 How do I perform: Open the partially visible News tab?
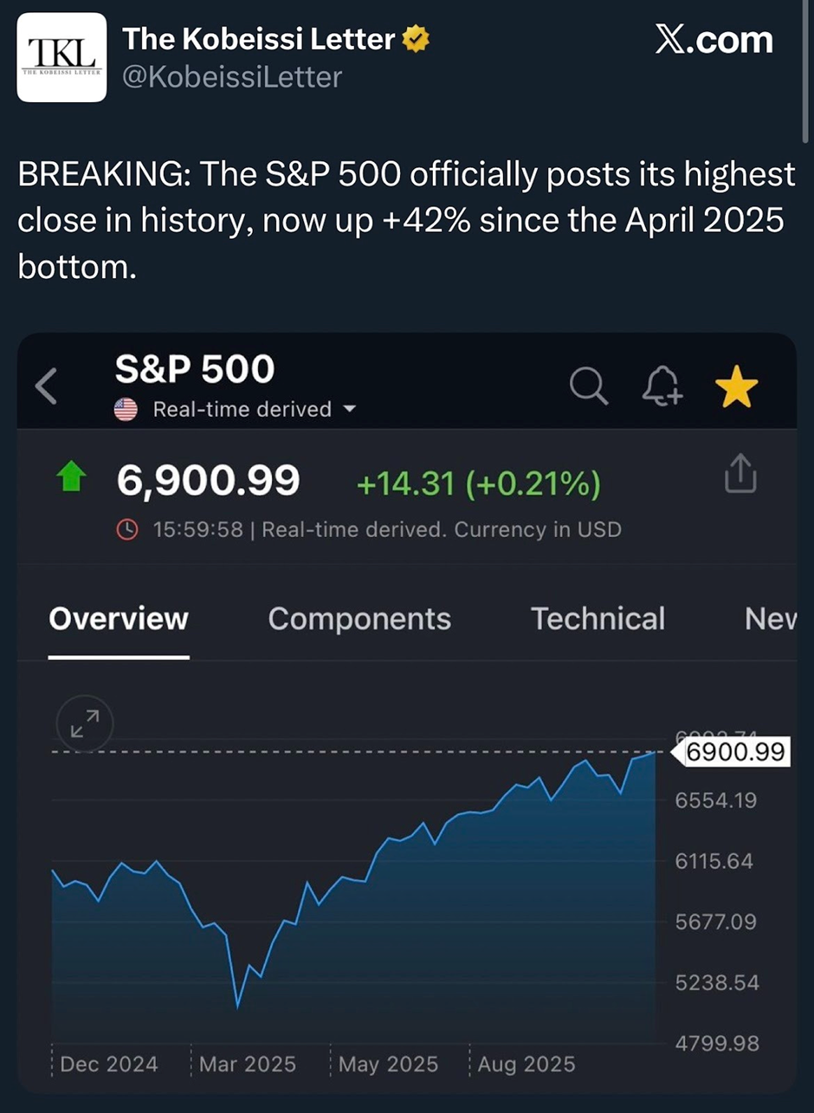769,618
